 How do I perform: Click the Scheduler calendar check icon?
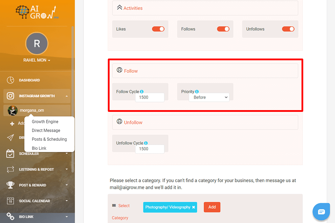[10, 153]
